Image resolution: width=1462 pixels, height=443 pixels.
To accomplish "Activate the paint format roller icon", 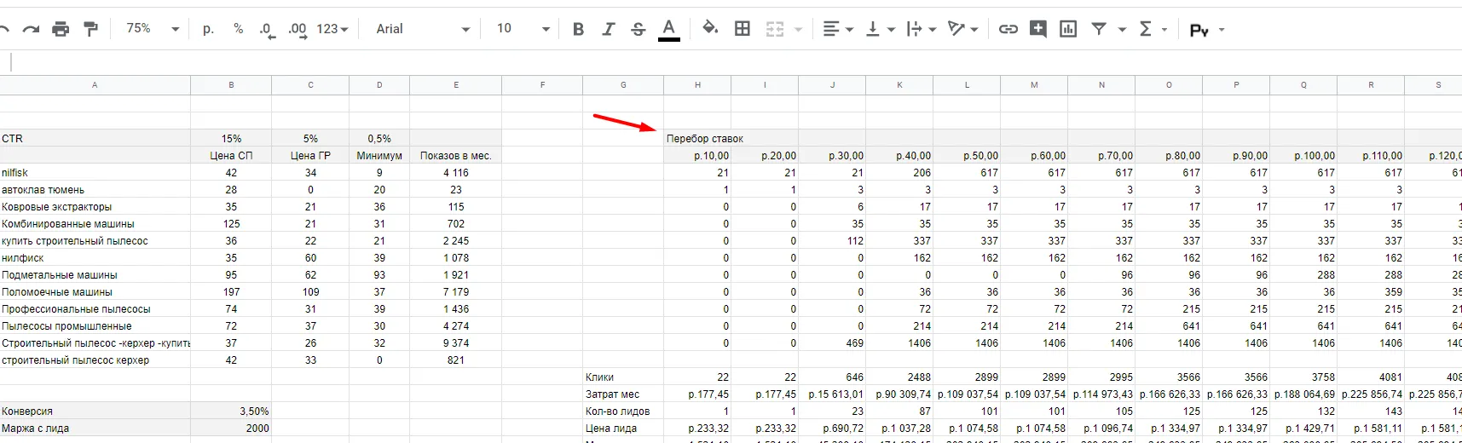I will [90, 29].
